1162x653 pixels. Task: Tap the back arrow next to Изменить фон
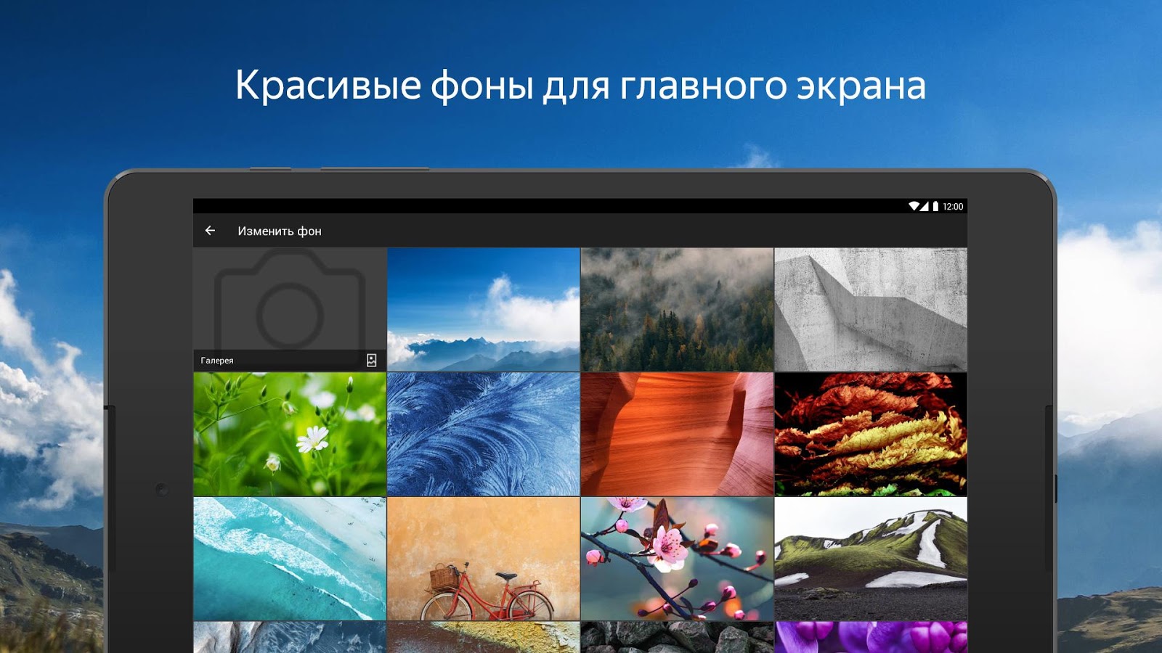point(210,231)
